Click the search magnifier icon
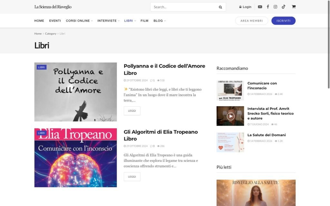This screenshot has width=330, height=206. [220, 7]
